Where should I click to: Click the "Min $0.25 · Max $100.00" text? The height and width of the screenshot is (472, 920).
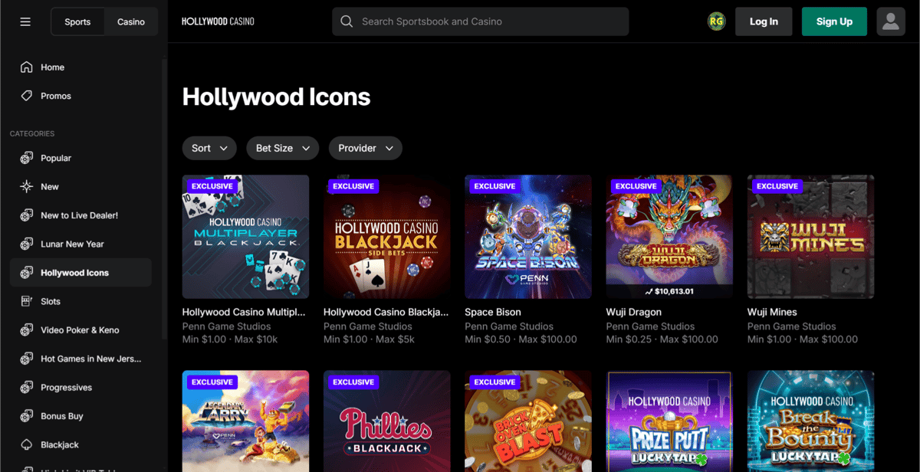coord(662,339)
